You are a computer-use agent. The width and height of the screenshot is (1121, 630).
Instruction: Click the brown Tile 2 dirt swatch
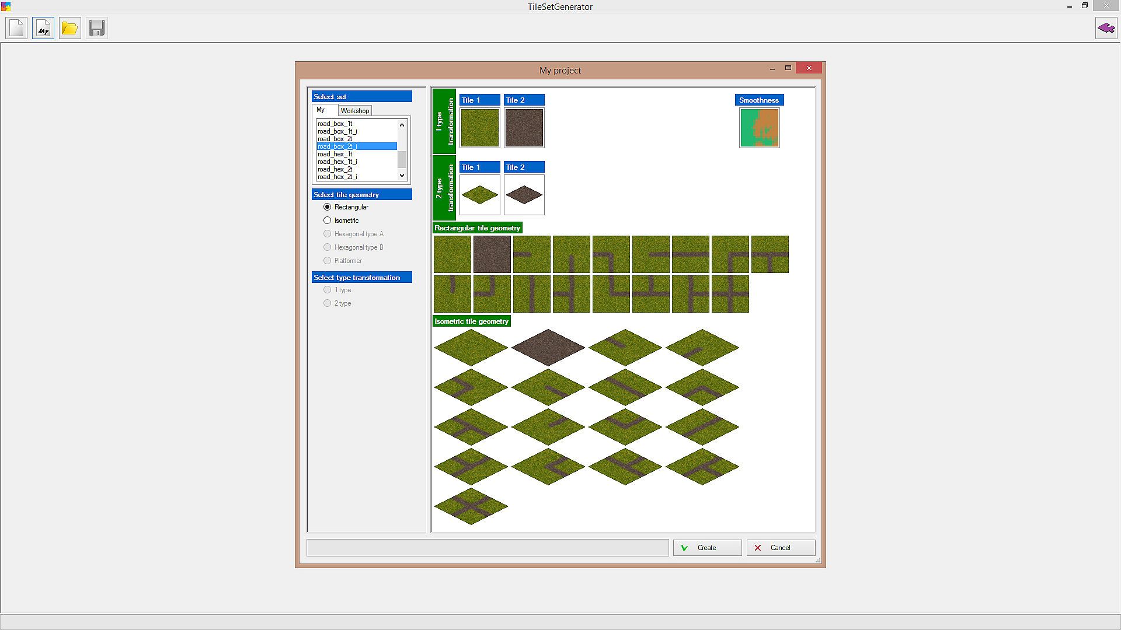524,128
